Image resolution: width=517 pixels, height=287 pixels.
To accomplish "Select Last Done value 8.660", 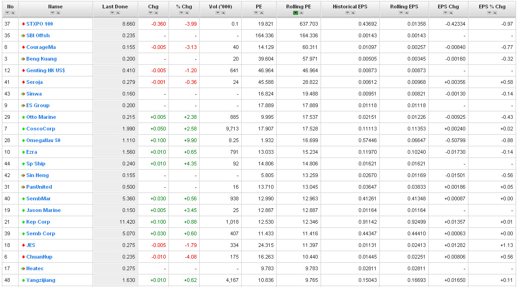I will point(129,24).
